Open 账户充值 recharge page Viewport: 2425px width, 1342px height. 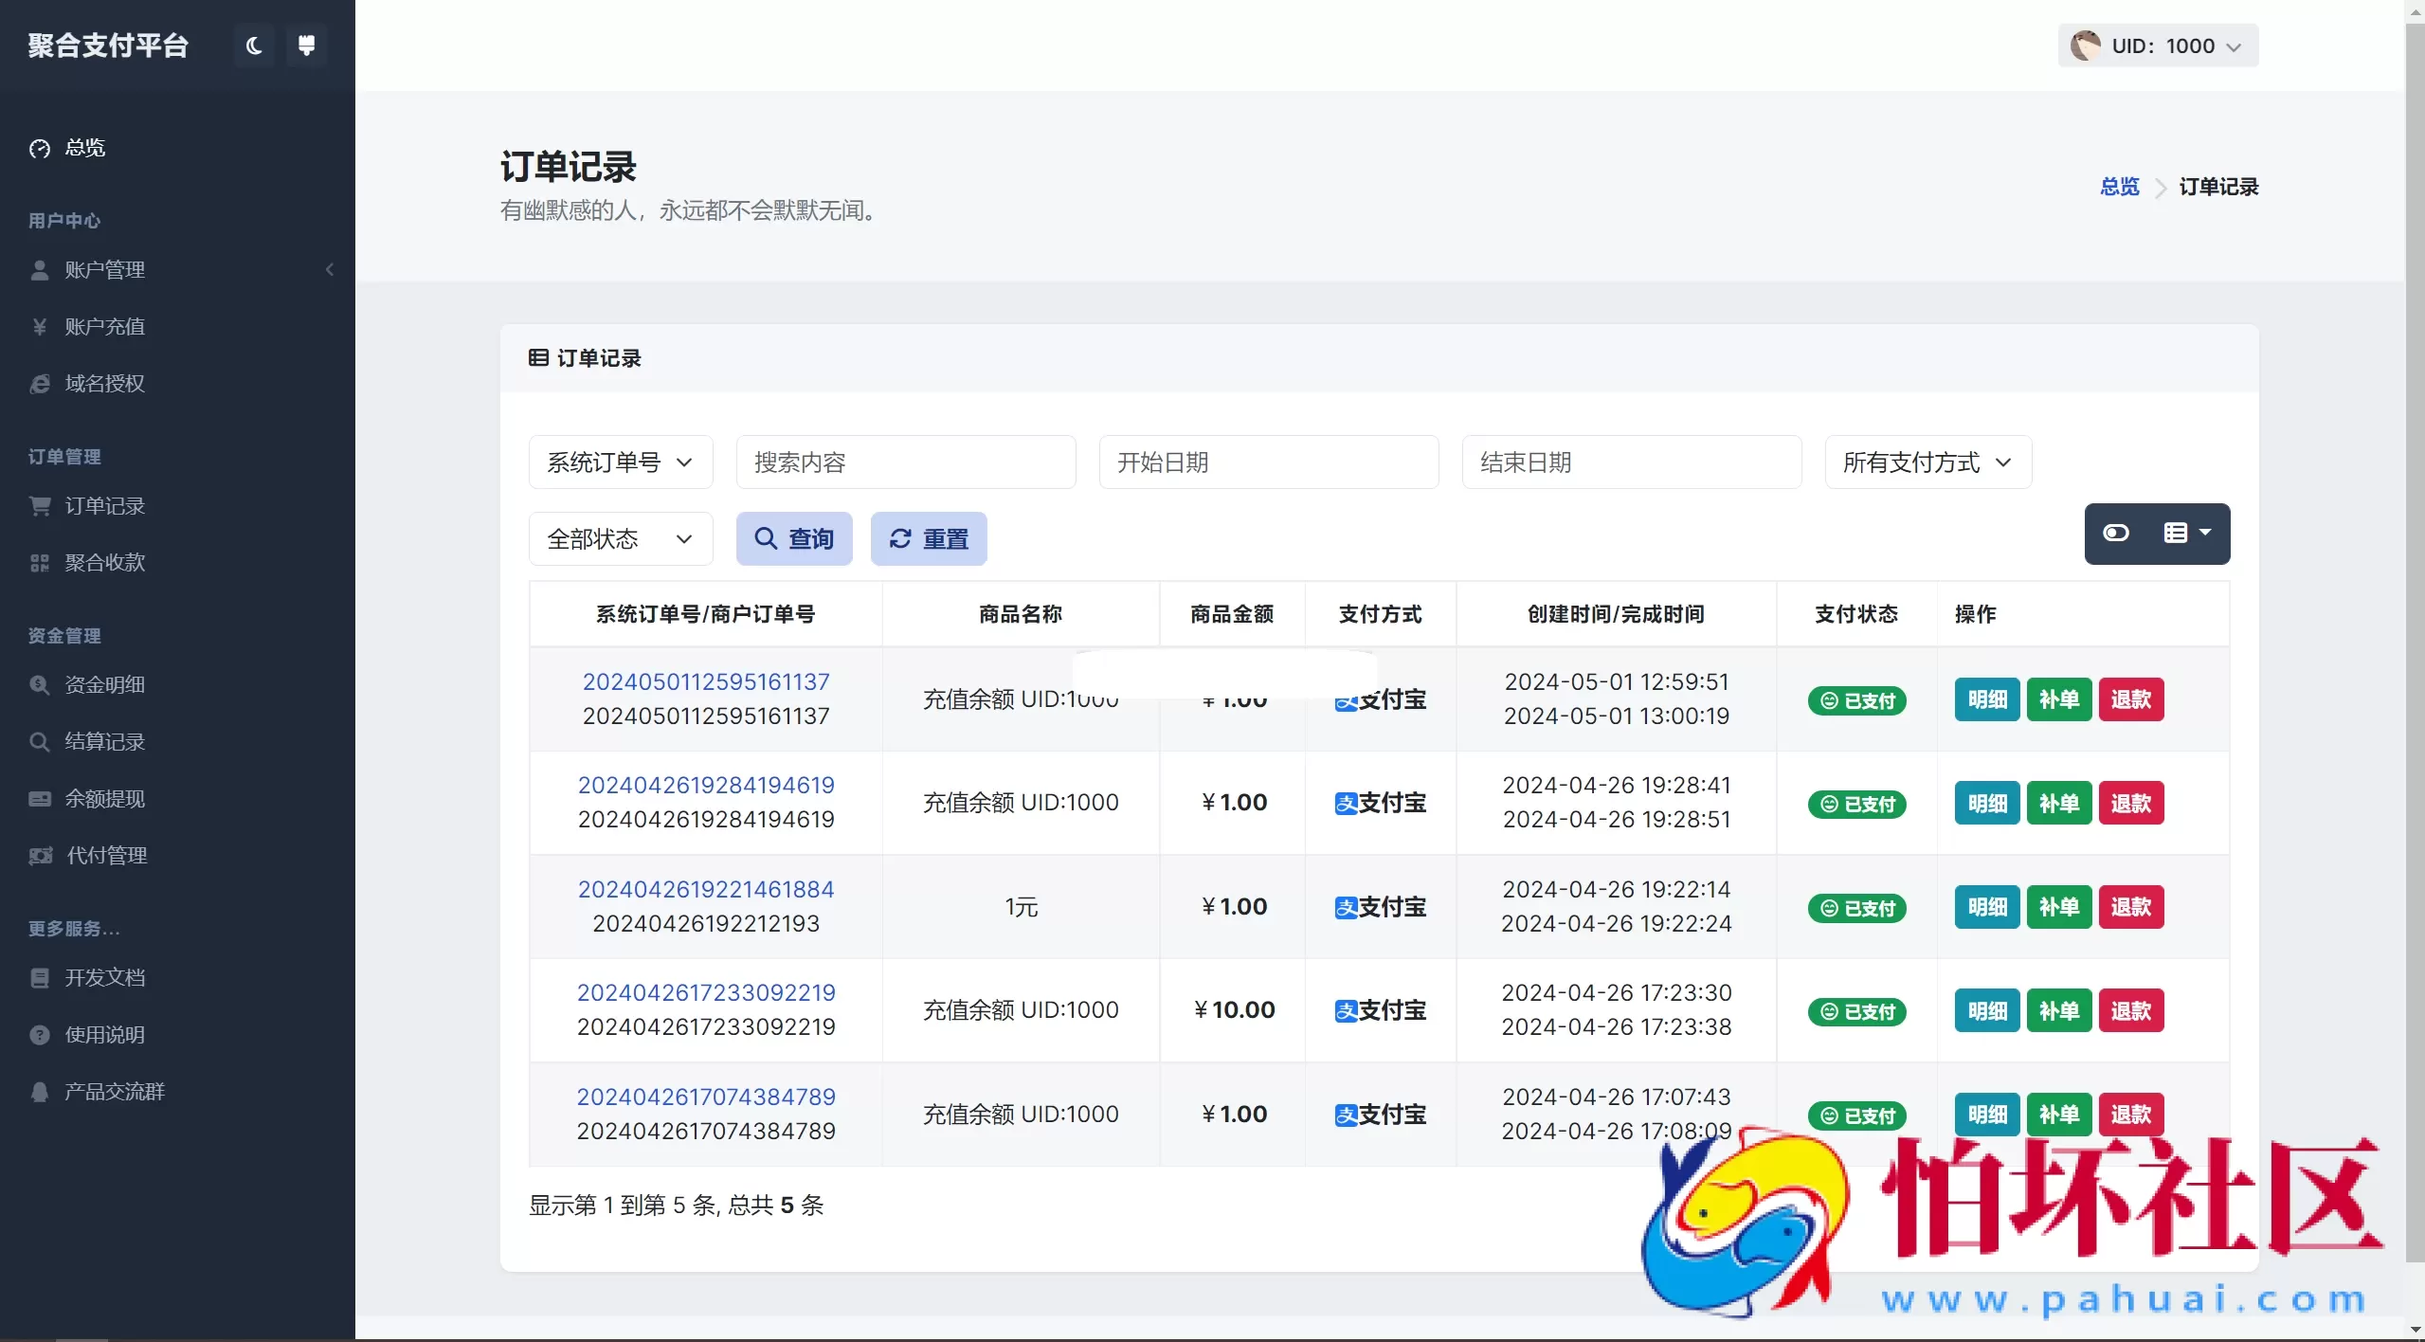[x=105, y=326]
